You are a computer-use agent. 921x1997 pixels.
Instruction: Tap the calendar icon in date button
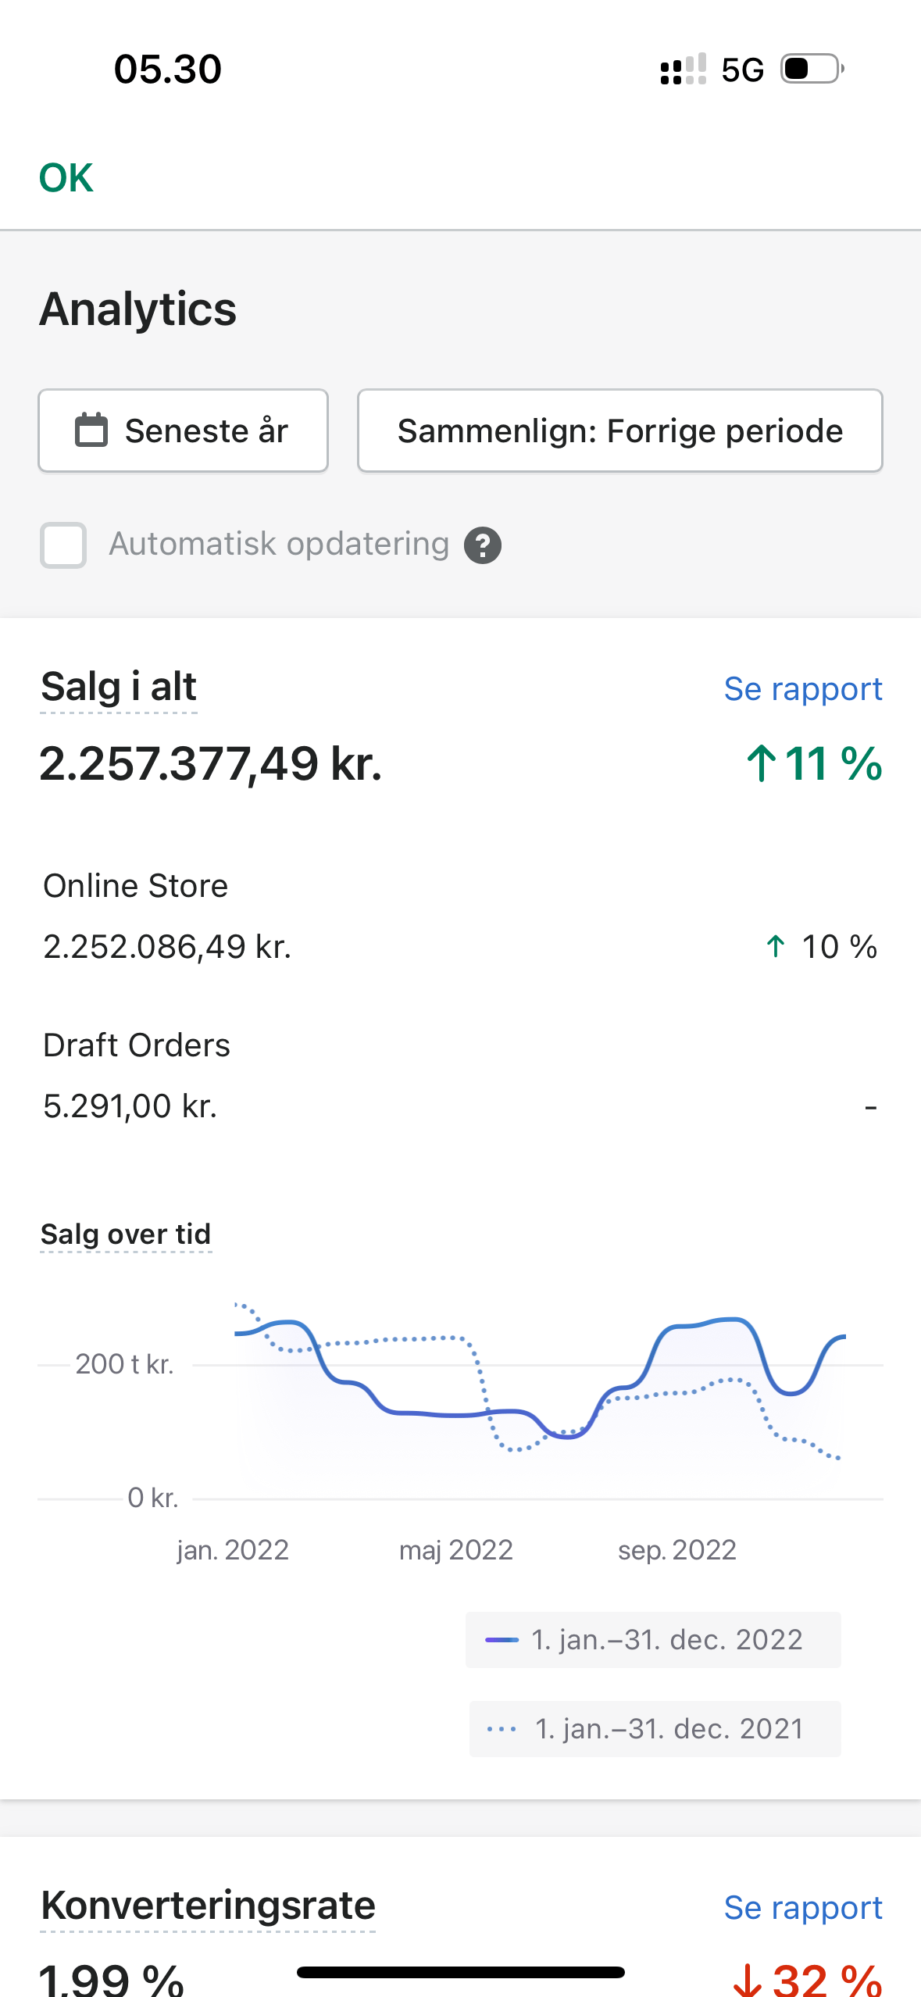pos(91,430)
